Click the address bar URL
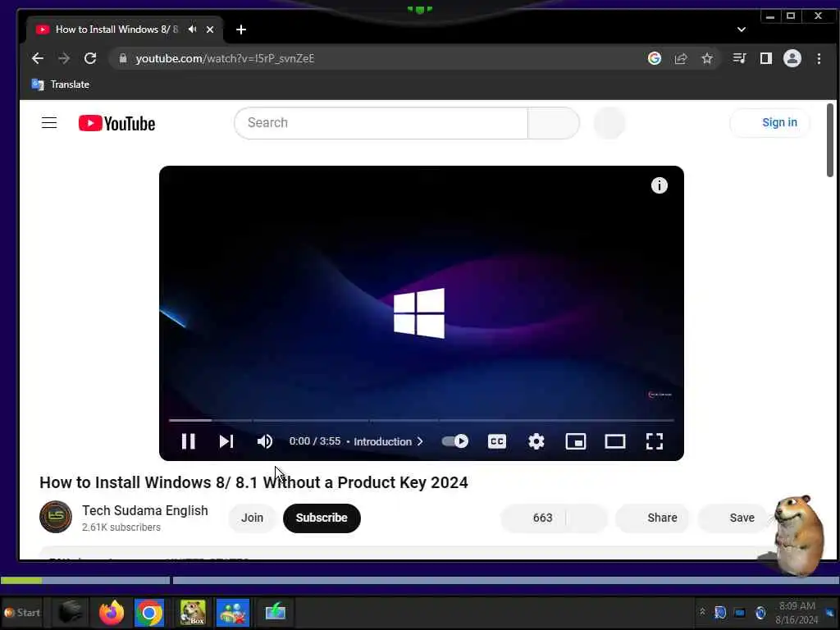This screenshot has width=840, height=630. tap(225, 58)
